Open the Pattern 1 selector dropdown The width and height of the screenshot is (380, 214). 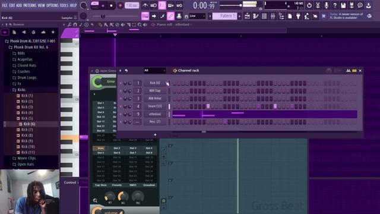coord(224,16)
